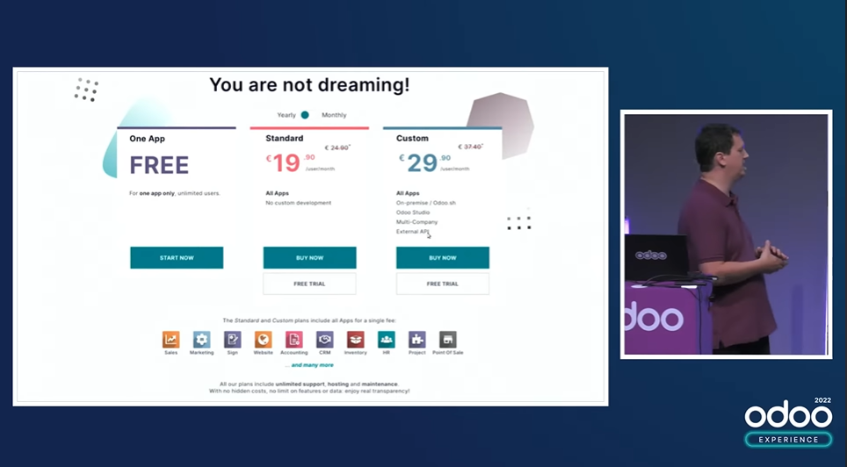The height and width of the screenshot is (467, 847).
Task: Select the Yearly billing label
Action: click(x=286, y=115)
